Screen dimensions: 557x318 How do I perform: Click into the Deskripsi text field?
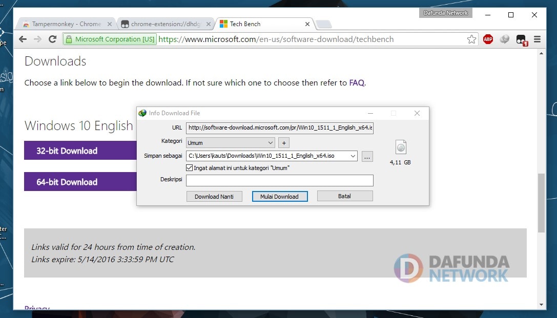[x=279, y=180]
